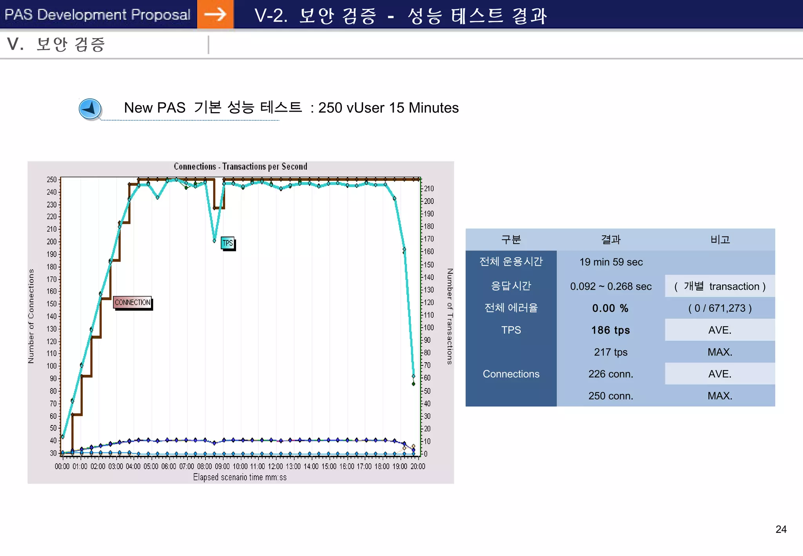
Task: Click the orange arrow icon in header
Action: (x=215, y=15)
